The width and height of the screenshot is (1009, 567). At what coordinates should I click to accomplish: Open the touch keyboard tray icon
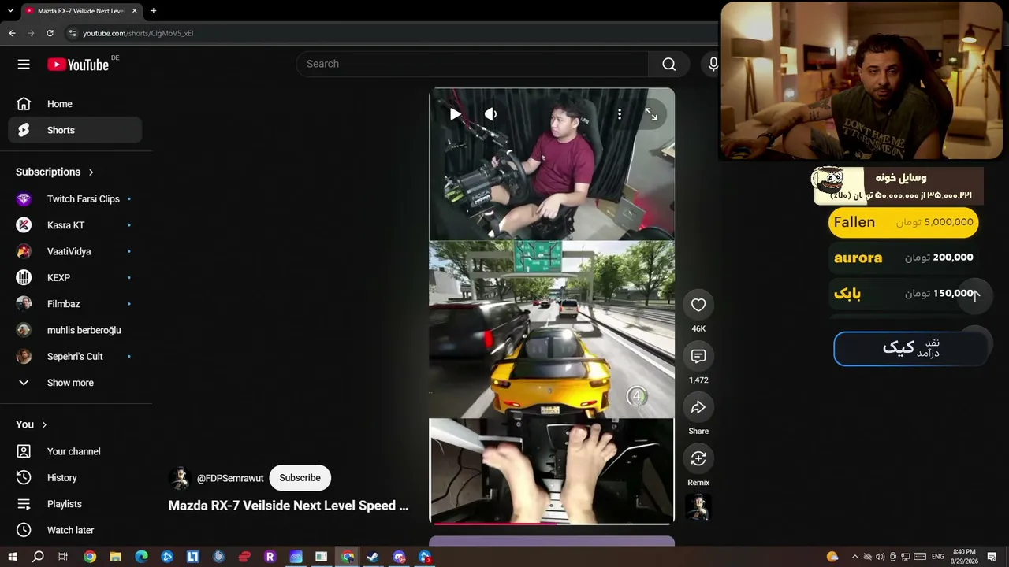(x=918, y=557)
